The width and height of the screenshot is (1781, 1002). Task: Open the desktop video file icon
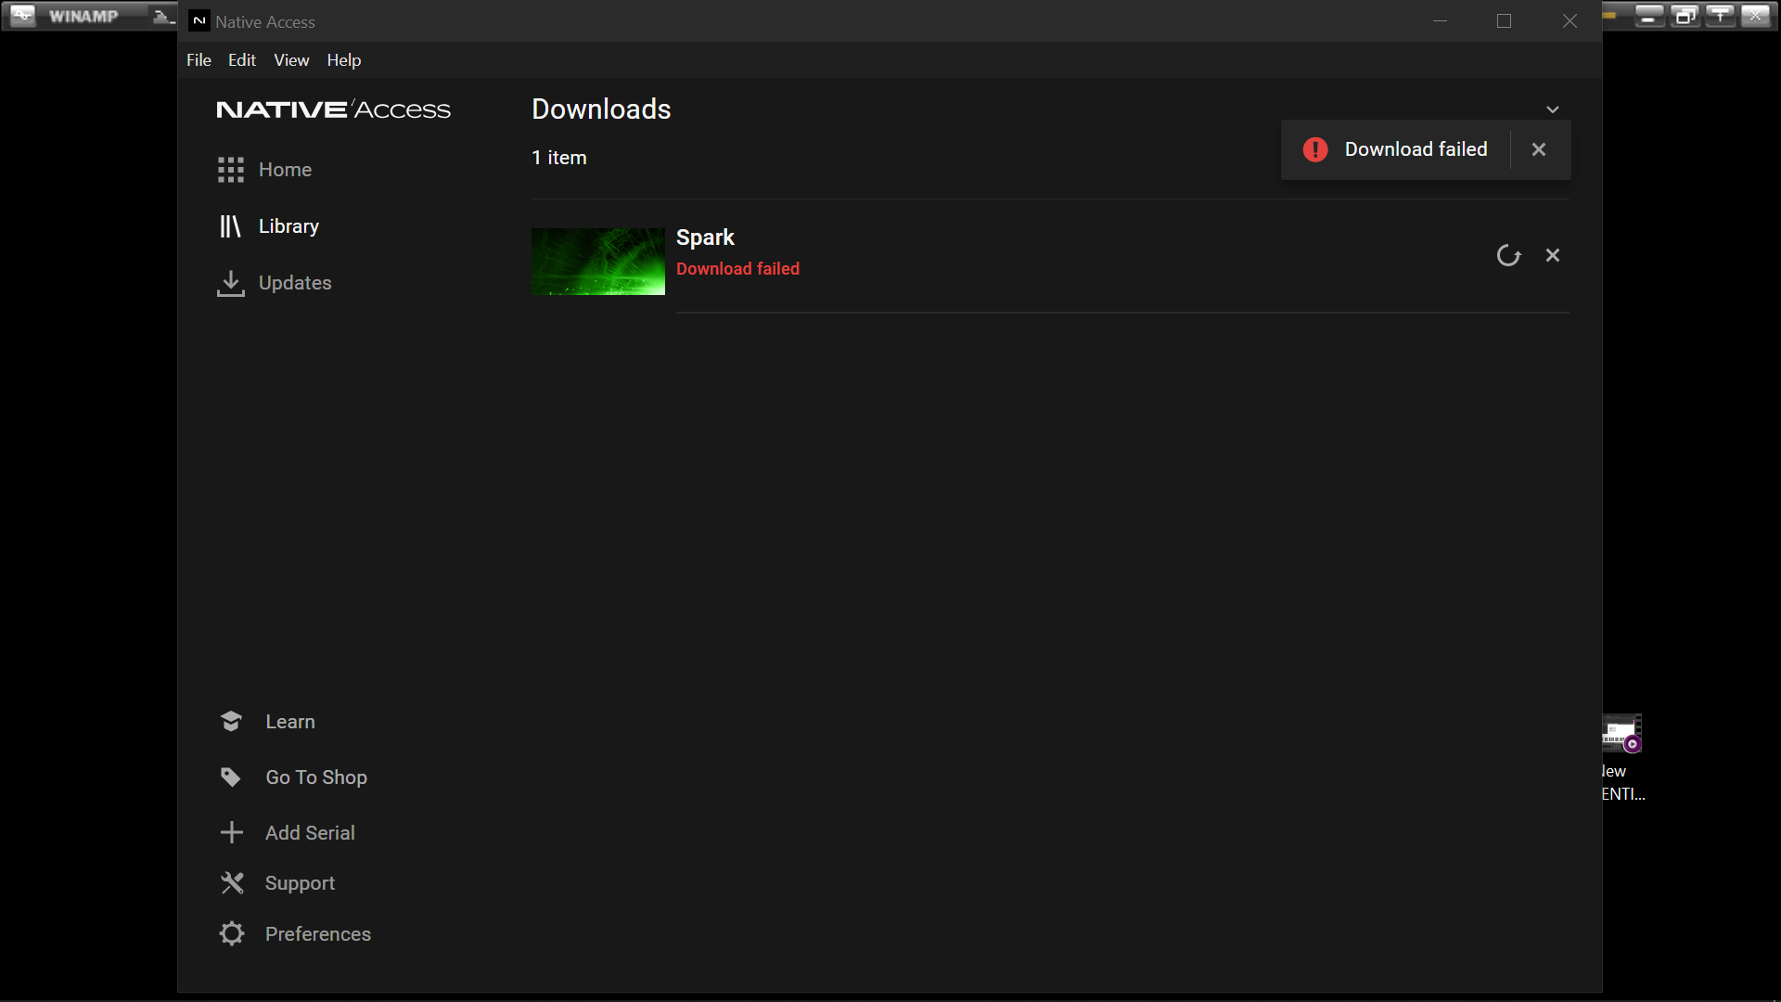1622,734
